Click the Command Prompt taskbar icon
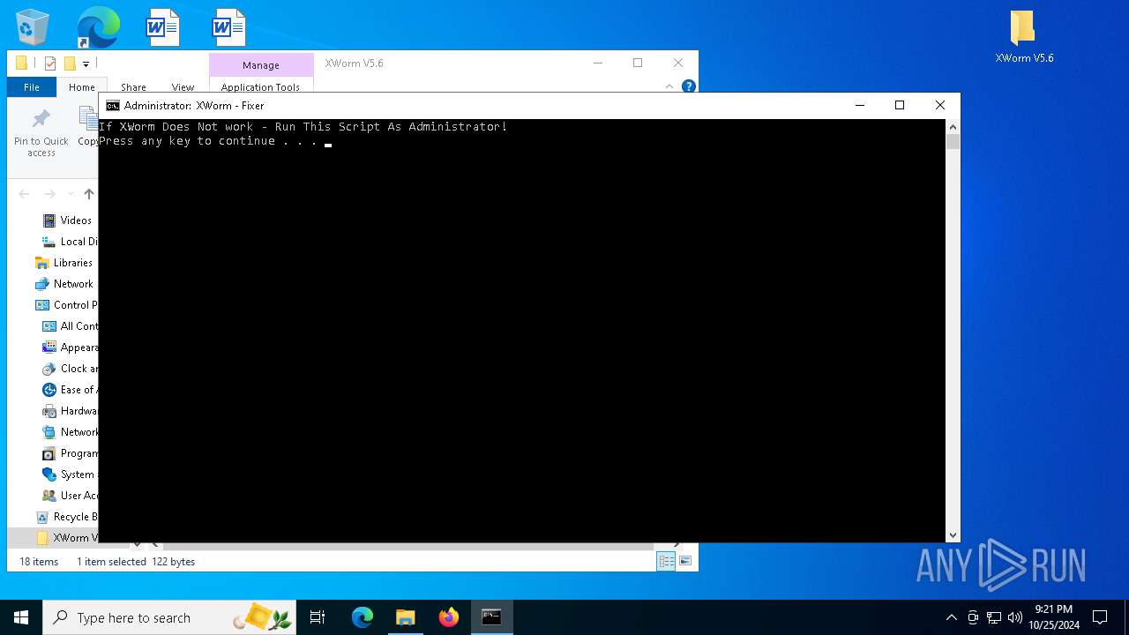Viewport: 1129px width, 635px height. [491, 617]
